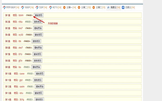Copy password for episode 第8集
The image size is (162, 101).
[38, 61]
